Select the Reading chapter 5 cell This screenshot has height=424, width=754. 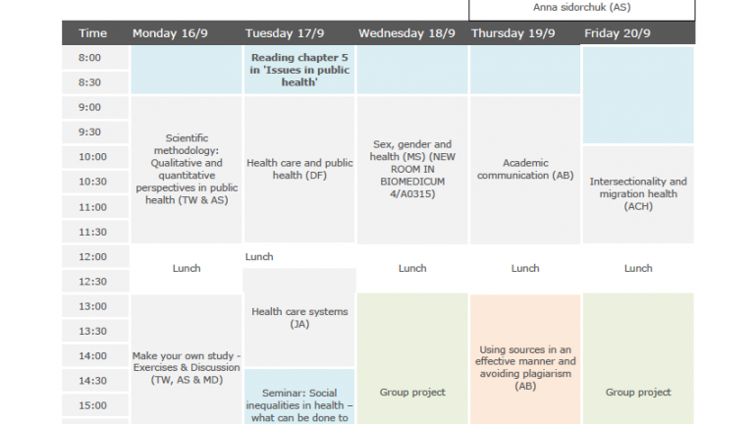tap(299, 70)
